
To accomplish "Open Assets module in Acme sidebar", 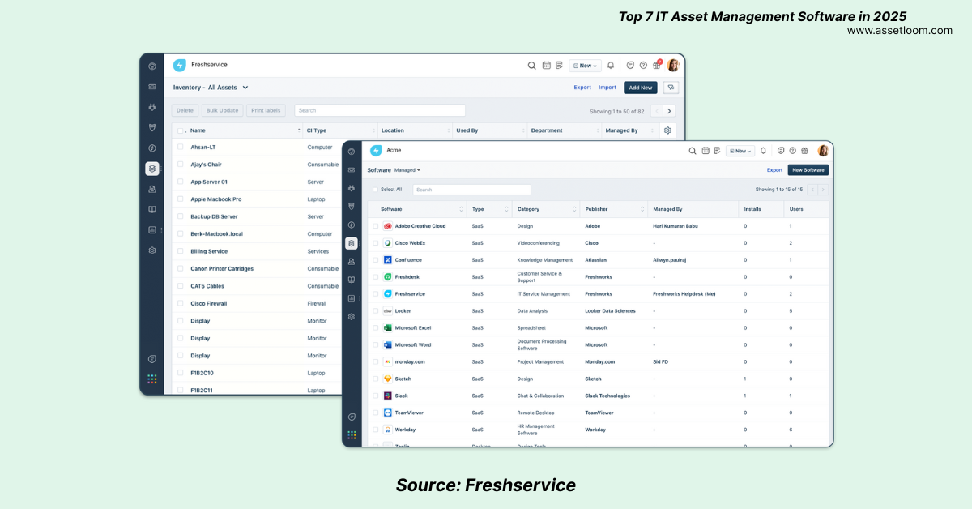I will [x=351, y=243].
